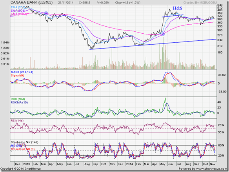Image resolution: width=229 pixels, height=172 pixels.
Task: Click the -33.09 MACD axis value
Action: pos(222,92)
